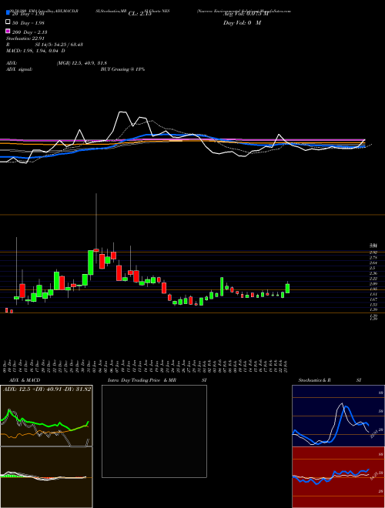Click the magenta 200 Day EMA legend swatch
This screenshot has width=385, height=508.
click(x=8, y=31)
